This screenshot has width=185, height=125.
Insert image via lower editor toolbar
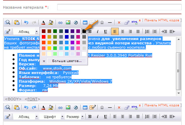coord(68,107)
